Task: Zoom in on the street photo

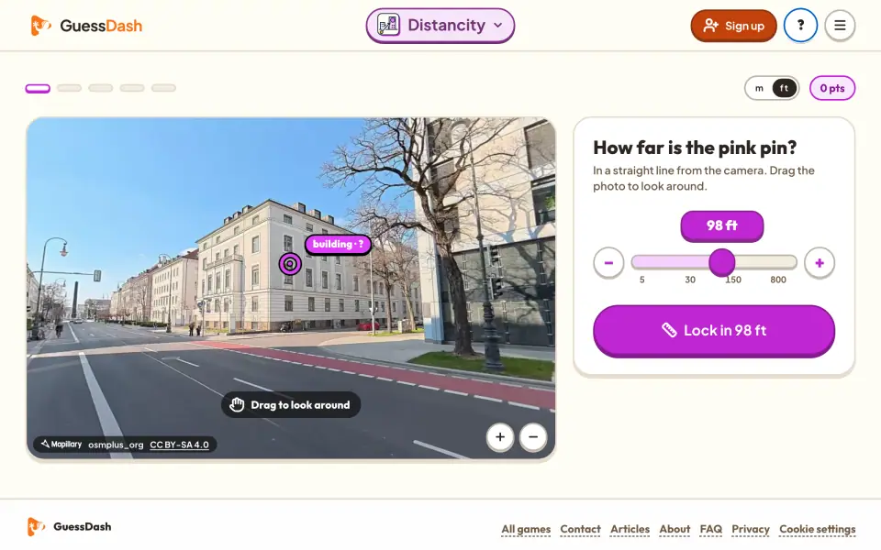Action: tap(499, 436)
